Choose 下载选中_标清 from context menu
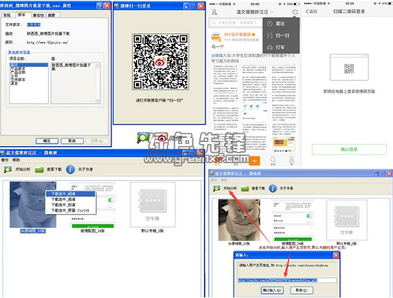 click(x=71, y=205)
